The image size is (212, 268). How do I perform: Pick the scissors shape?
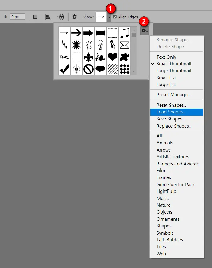coord(64,57)
